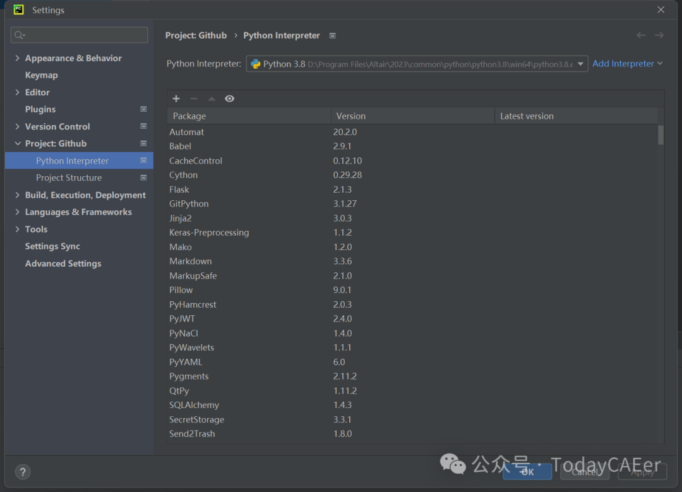Click the OK button

[527, 472]
